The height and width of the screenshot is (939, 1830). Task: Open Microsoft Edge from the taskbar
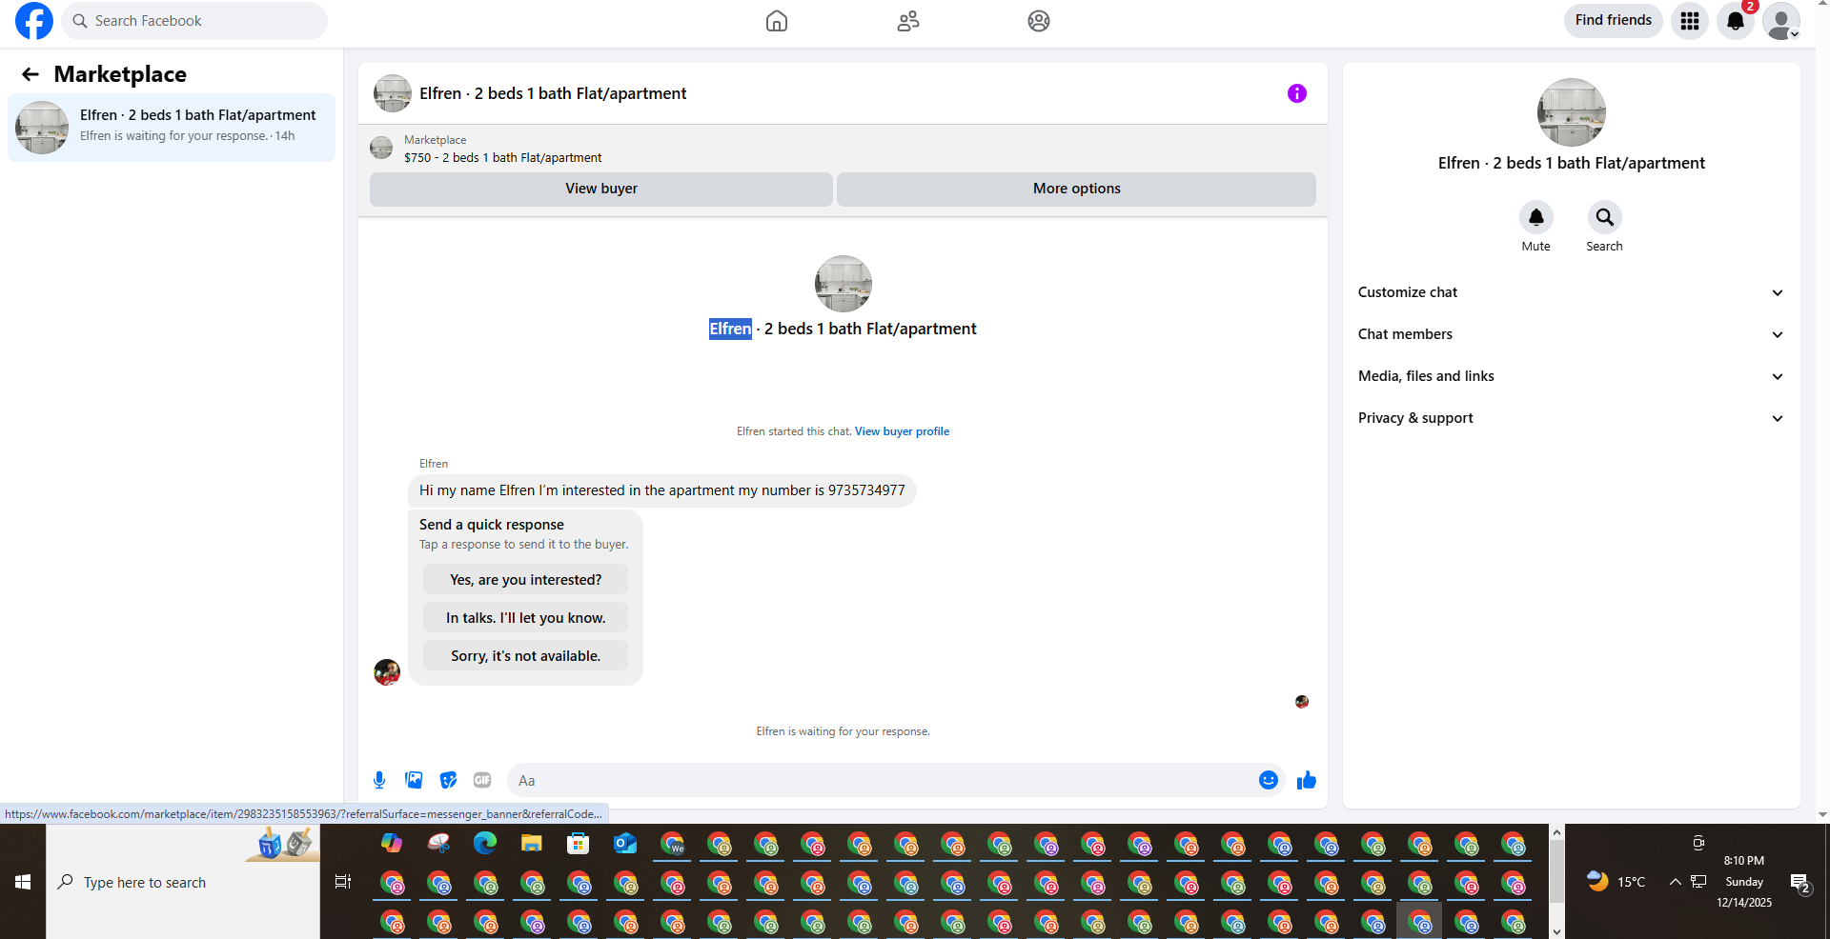click(x=485, y=843)
